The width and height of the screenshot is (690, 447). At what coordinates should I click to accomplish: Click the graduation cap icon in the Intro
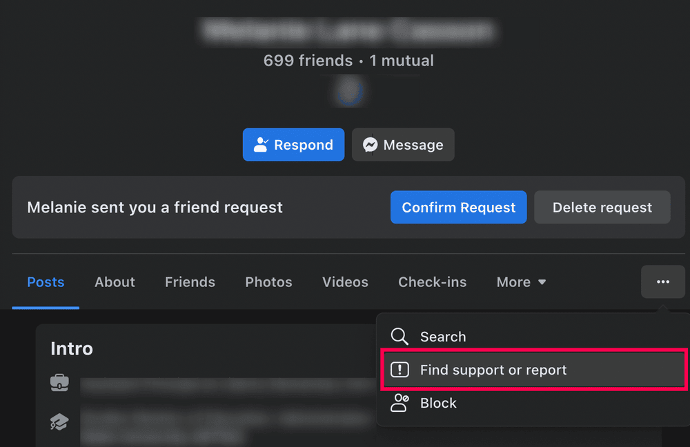point(59,422)
